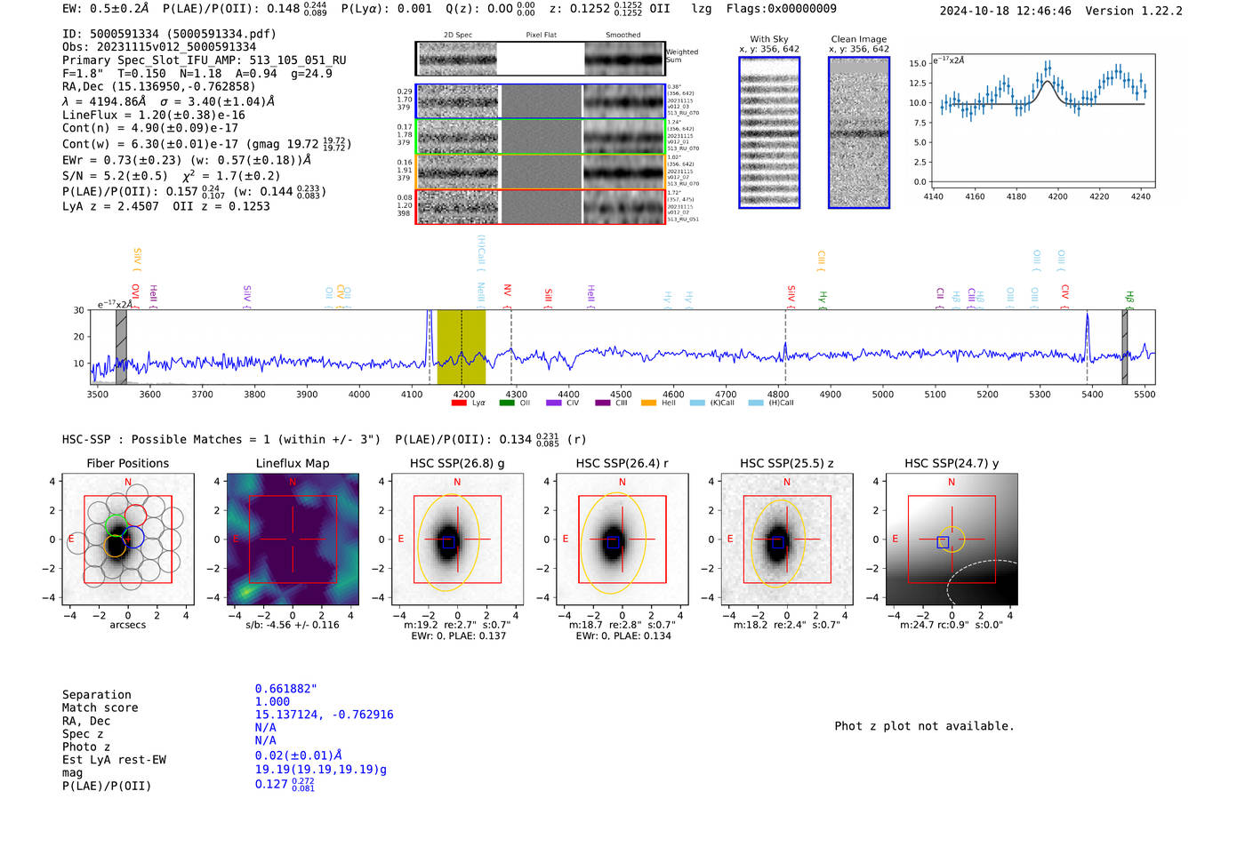Click the Separation value 0.661882"
The image size is (1245, 847).
coord(286,689)
